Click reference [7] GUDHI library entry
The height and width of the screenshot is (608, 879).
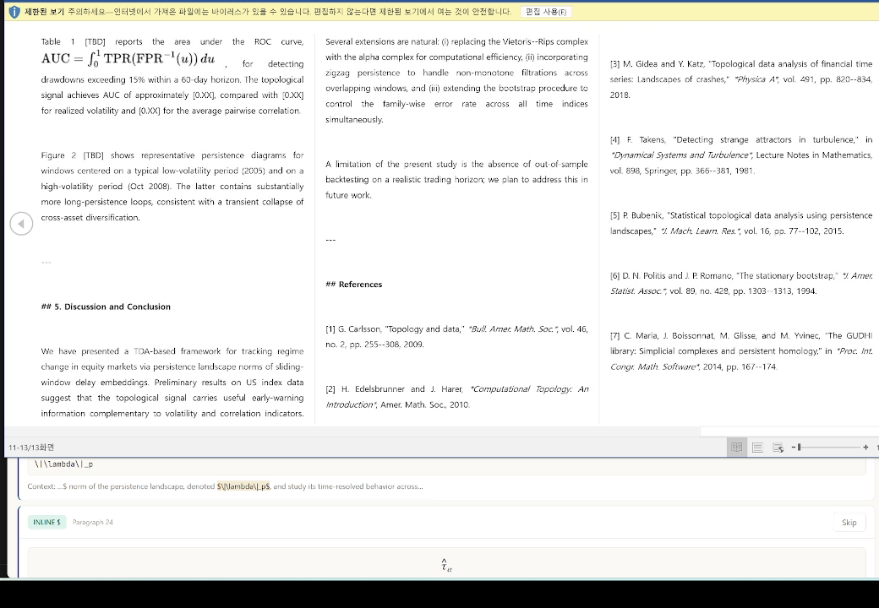tap(741, 351)
